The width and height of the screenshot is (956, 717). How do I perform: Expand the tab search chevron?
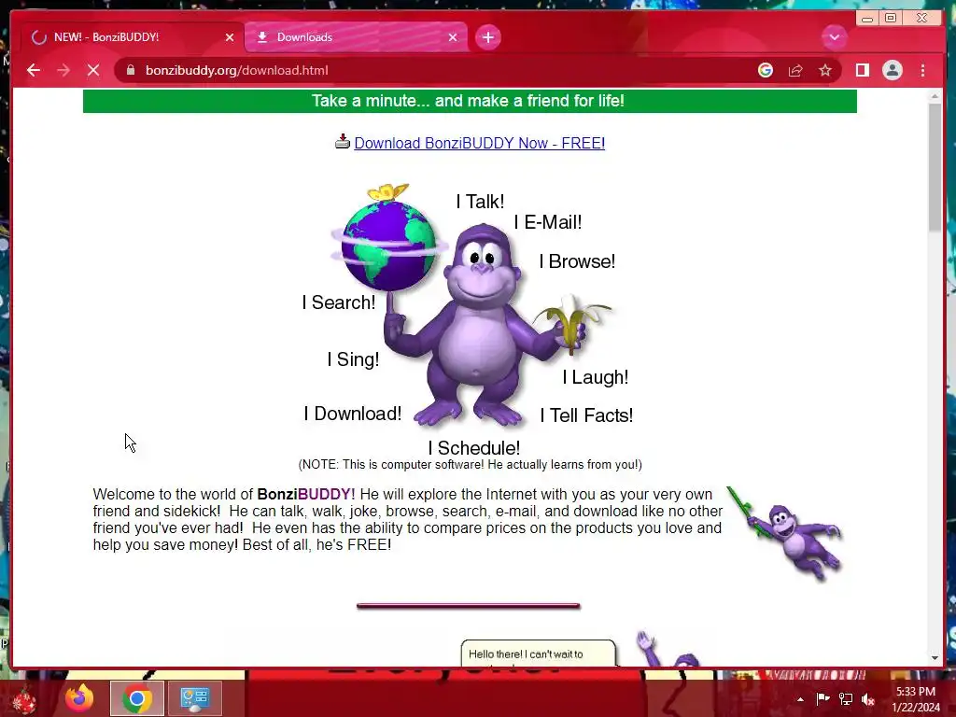(834, 37)
